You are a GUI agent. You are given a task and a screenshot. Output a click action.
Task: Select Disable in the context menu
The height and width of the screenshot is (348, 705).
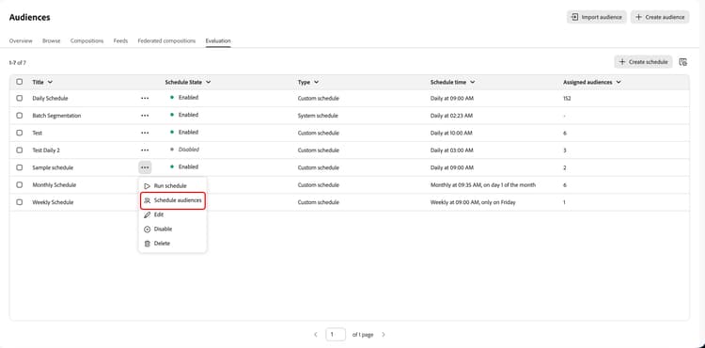173,229
